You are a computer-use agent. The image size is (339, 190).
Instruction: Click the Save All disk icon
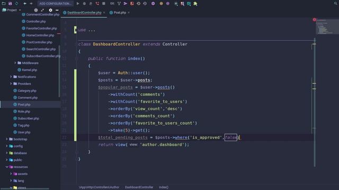click(x=10, y=4)
